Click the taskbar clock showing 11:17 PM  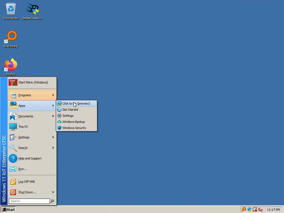click(x=273, y=210)
